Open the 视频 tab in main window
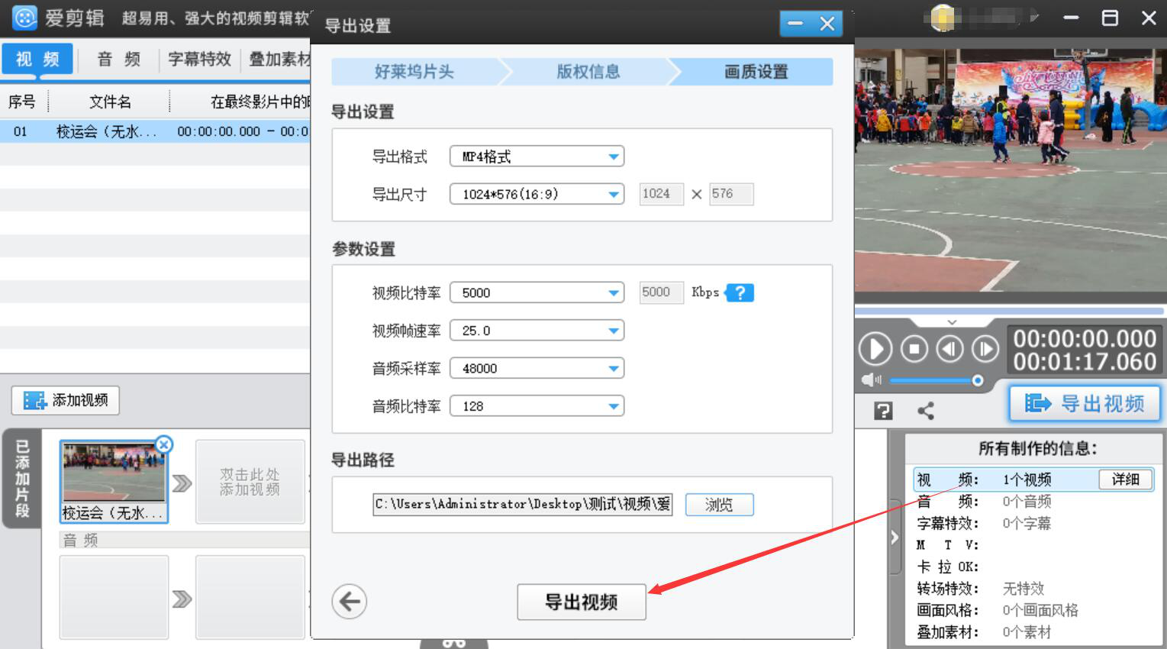This screenshot has width=1167, height=649. click(37, 59)
